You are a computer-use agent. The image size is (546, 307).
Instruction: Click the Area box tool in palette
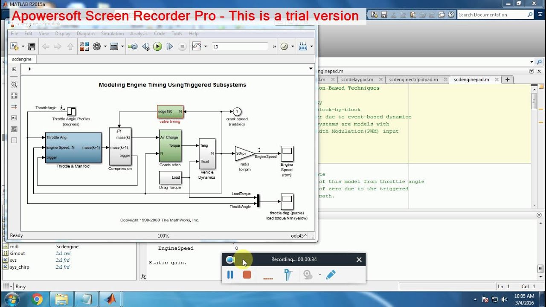coord(14,140)
